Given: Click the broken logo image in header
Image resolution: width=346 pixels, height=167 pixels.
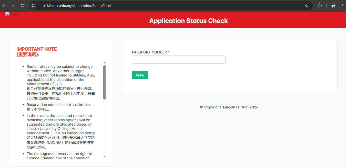Looking at the screenshot, I should click(x=11, y=14).
